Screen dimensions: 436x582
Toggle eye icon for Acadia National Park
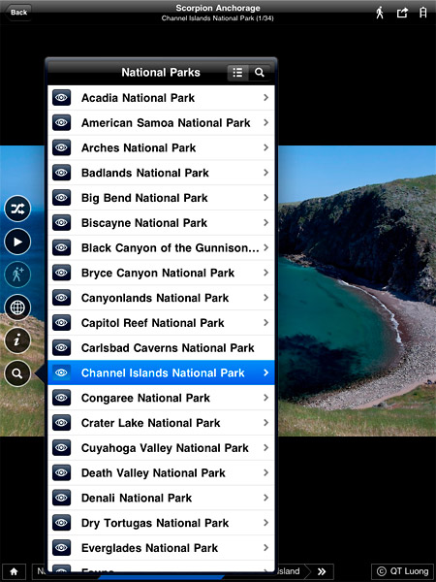(62, 98)
